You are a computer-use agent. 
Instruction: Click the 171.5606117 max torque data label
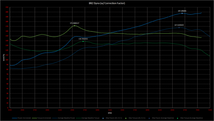coord(75,23)
